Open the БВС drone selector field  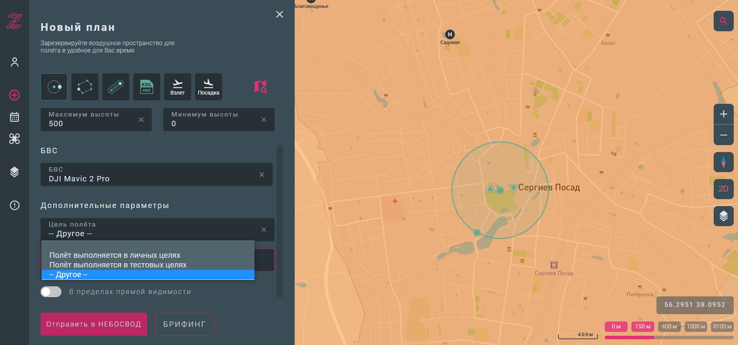point(156,174)
